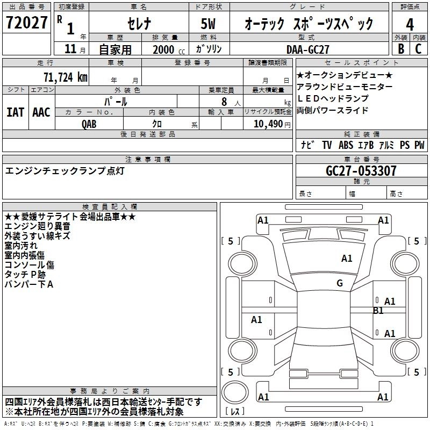
Task: Click the A1 marker on left rear door
Action: click(256, 320)
